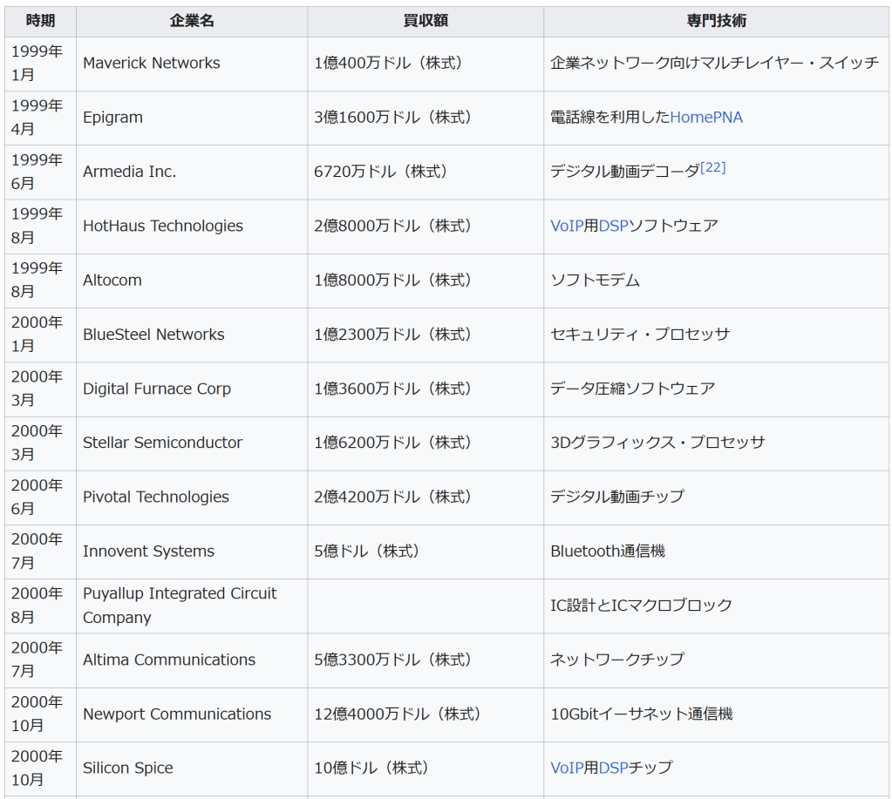Open VoIP link in HotHaus Technologies row
892x799 pixels.
567,227
